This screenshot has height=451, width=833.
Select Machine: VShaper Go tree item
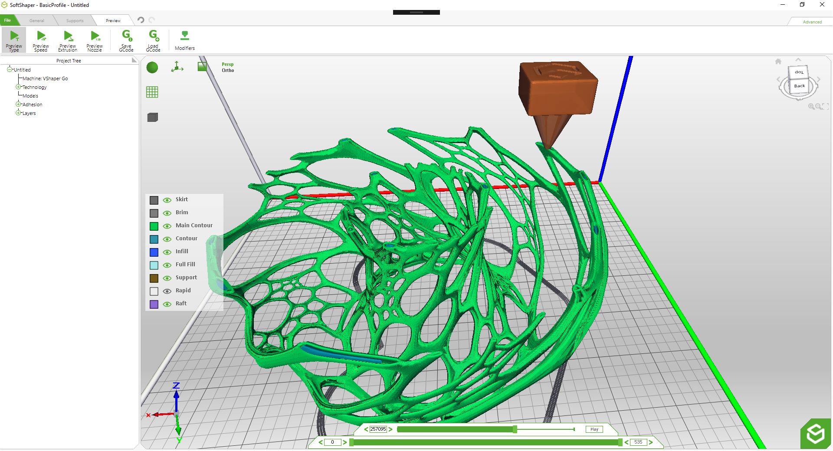pos(45,78)
